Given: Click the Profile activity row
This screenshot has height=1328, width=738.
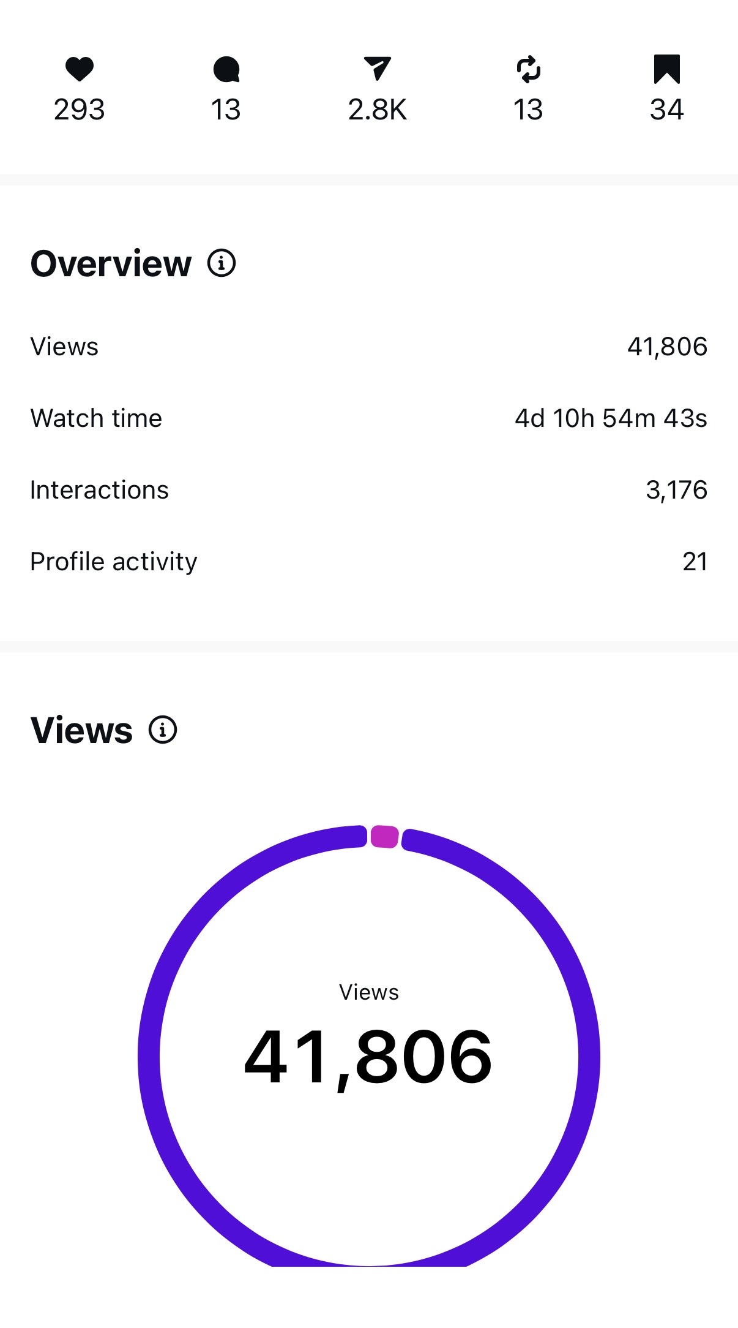Looking at the screenshot, I should (x=369, y=562).
